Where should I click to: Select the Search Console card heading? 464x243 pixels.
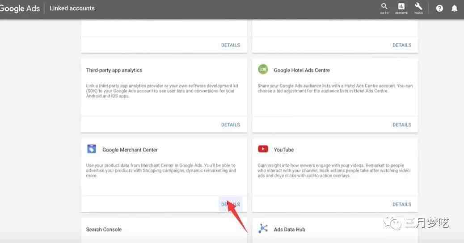coord(104,230)
